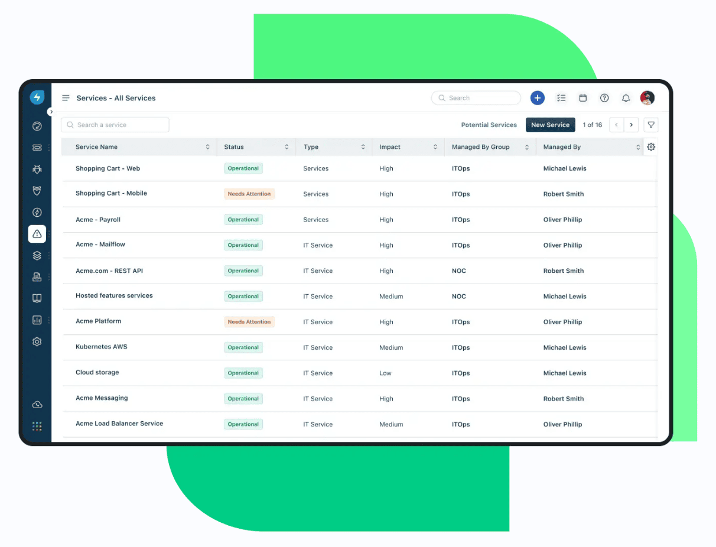
Task: Open the Acme Messaging service
Action: [102, 398]
